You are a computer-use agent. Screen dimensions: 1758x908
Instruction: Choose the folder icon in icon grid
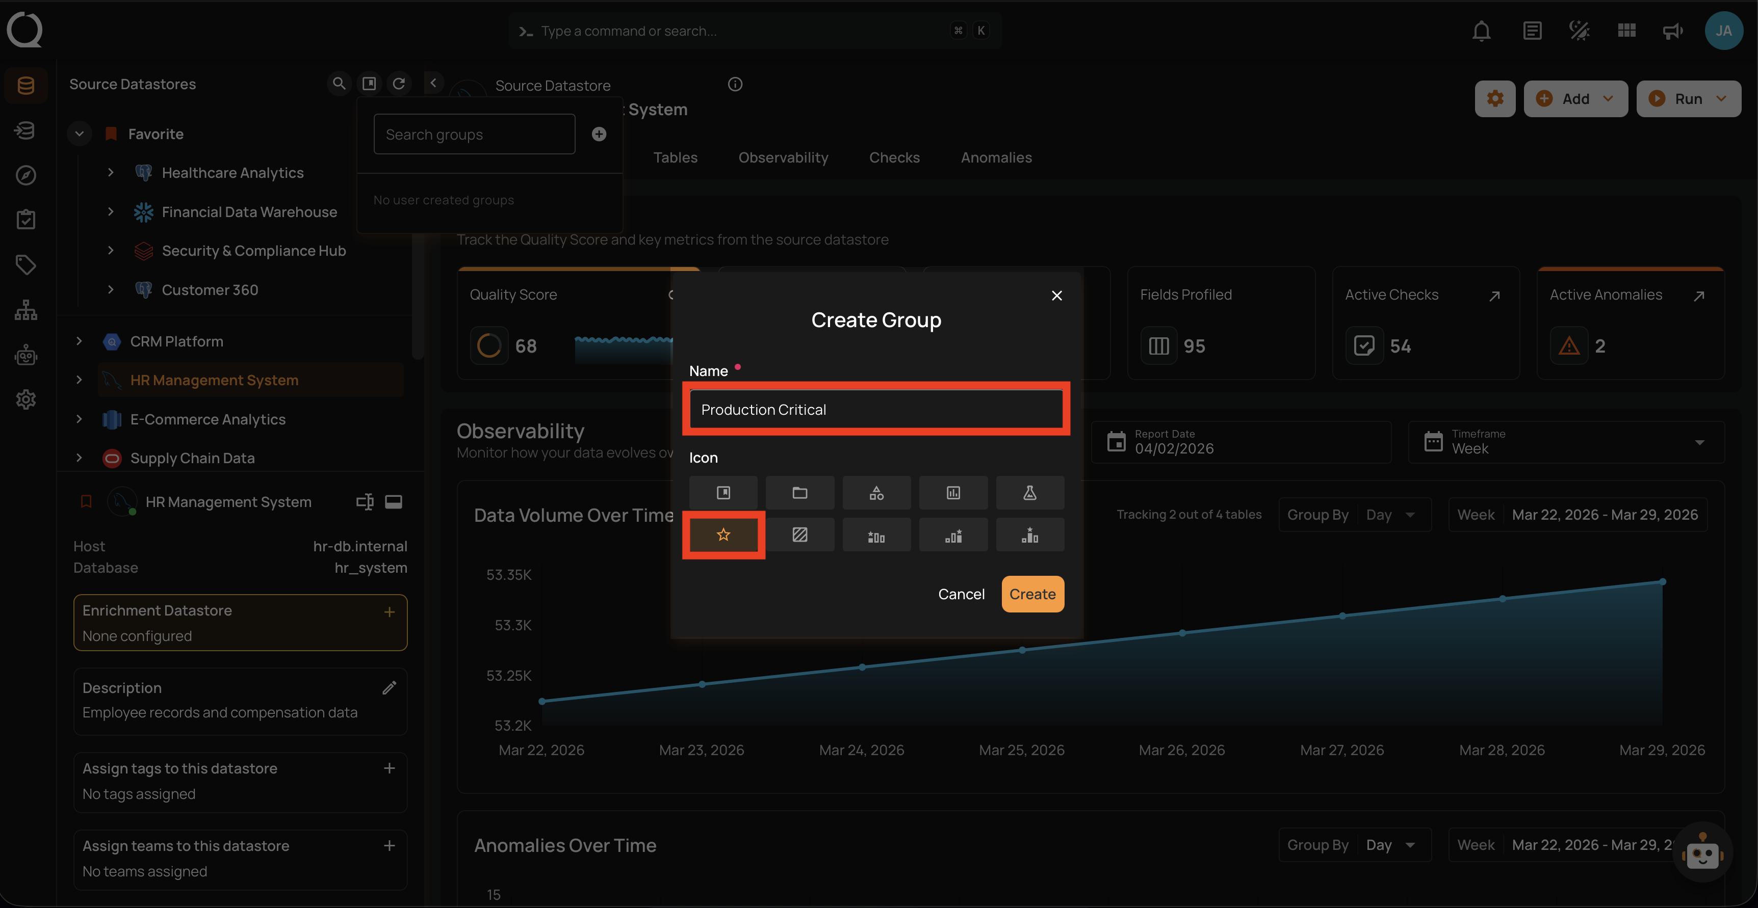pos(799,493)
